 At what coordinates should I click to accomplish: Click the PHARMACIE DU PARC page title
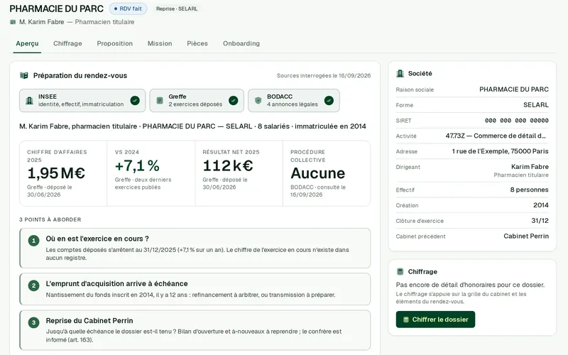57,9
